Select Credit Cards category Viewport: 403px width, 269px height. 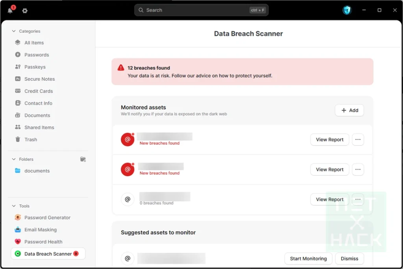click(x=38, y=91)
